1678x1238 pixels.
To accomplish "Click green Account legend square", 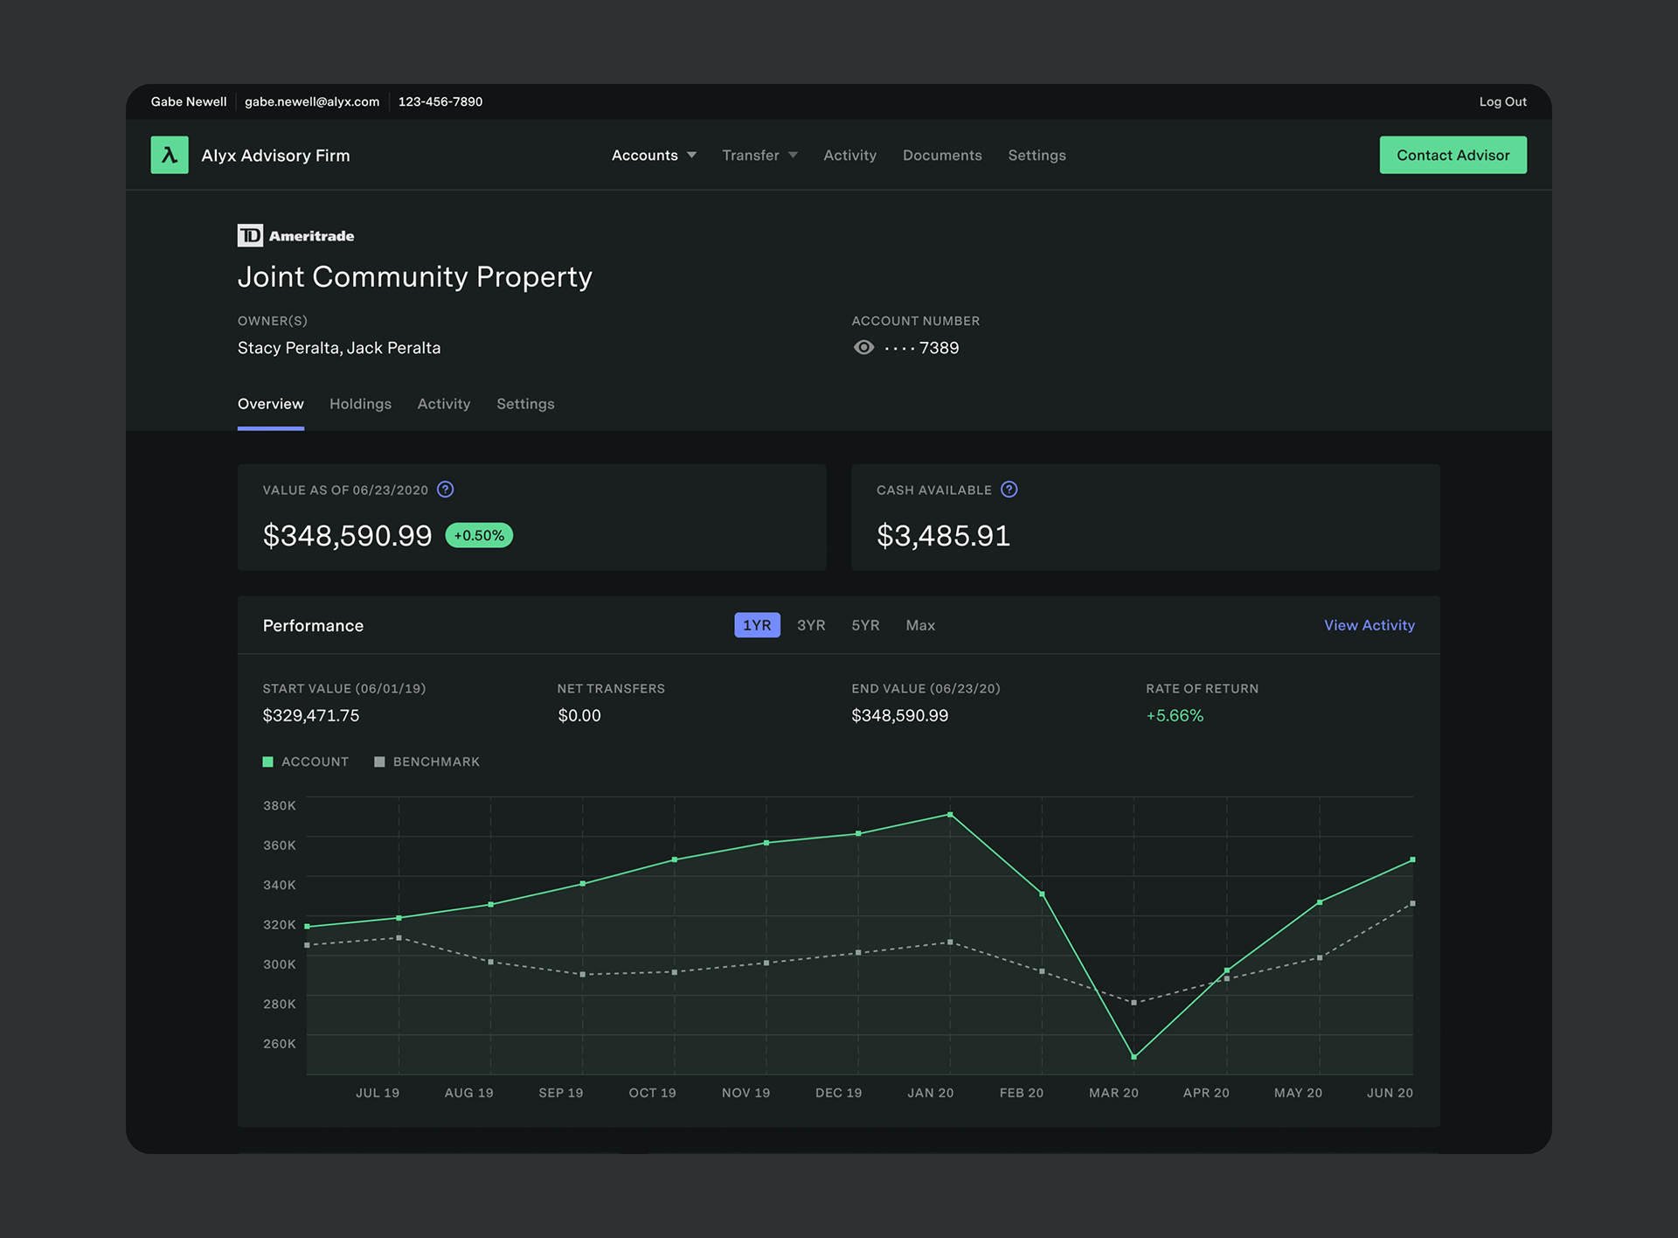I will pos(268,762).
